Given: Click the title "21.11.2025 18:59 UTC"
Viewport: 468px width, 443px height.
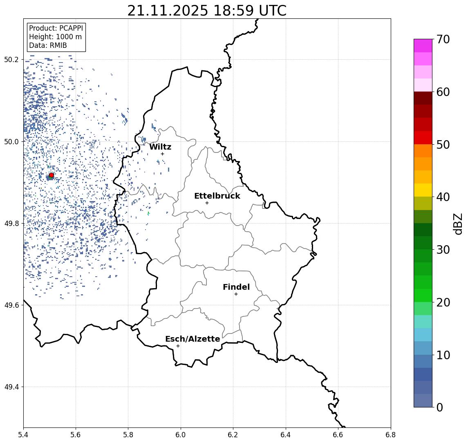Looking at the screenshot, I should [x=207, y=11].
